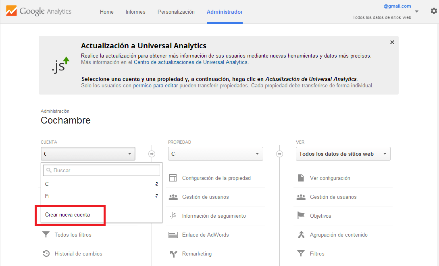The image size is (439, 266).
Task: Open property Gestión de usuarios
Action: click(x=206, y=197)
